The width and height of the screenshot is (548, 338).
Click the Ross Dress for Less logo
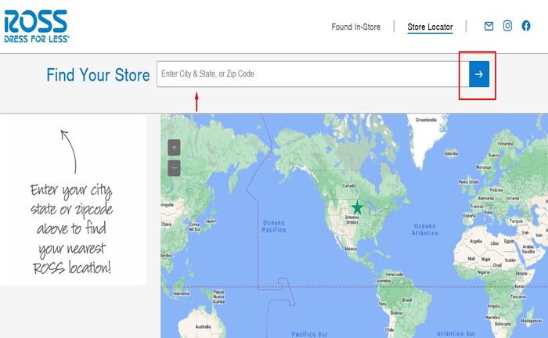click(36, 26)
